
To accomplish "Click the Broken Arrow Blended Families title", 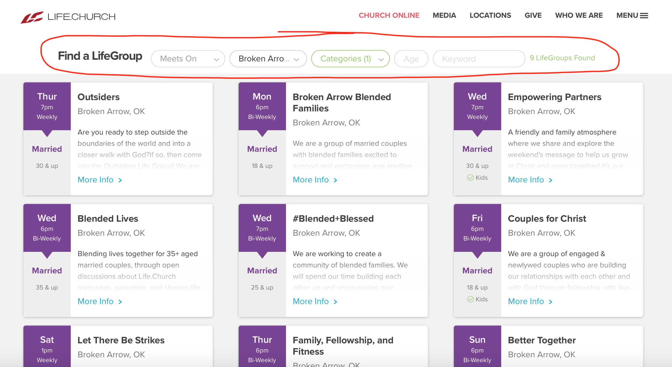I will coord(342,103).
